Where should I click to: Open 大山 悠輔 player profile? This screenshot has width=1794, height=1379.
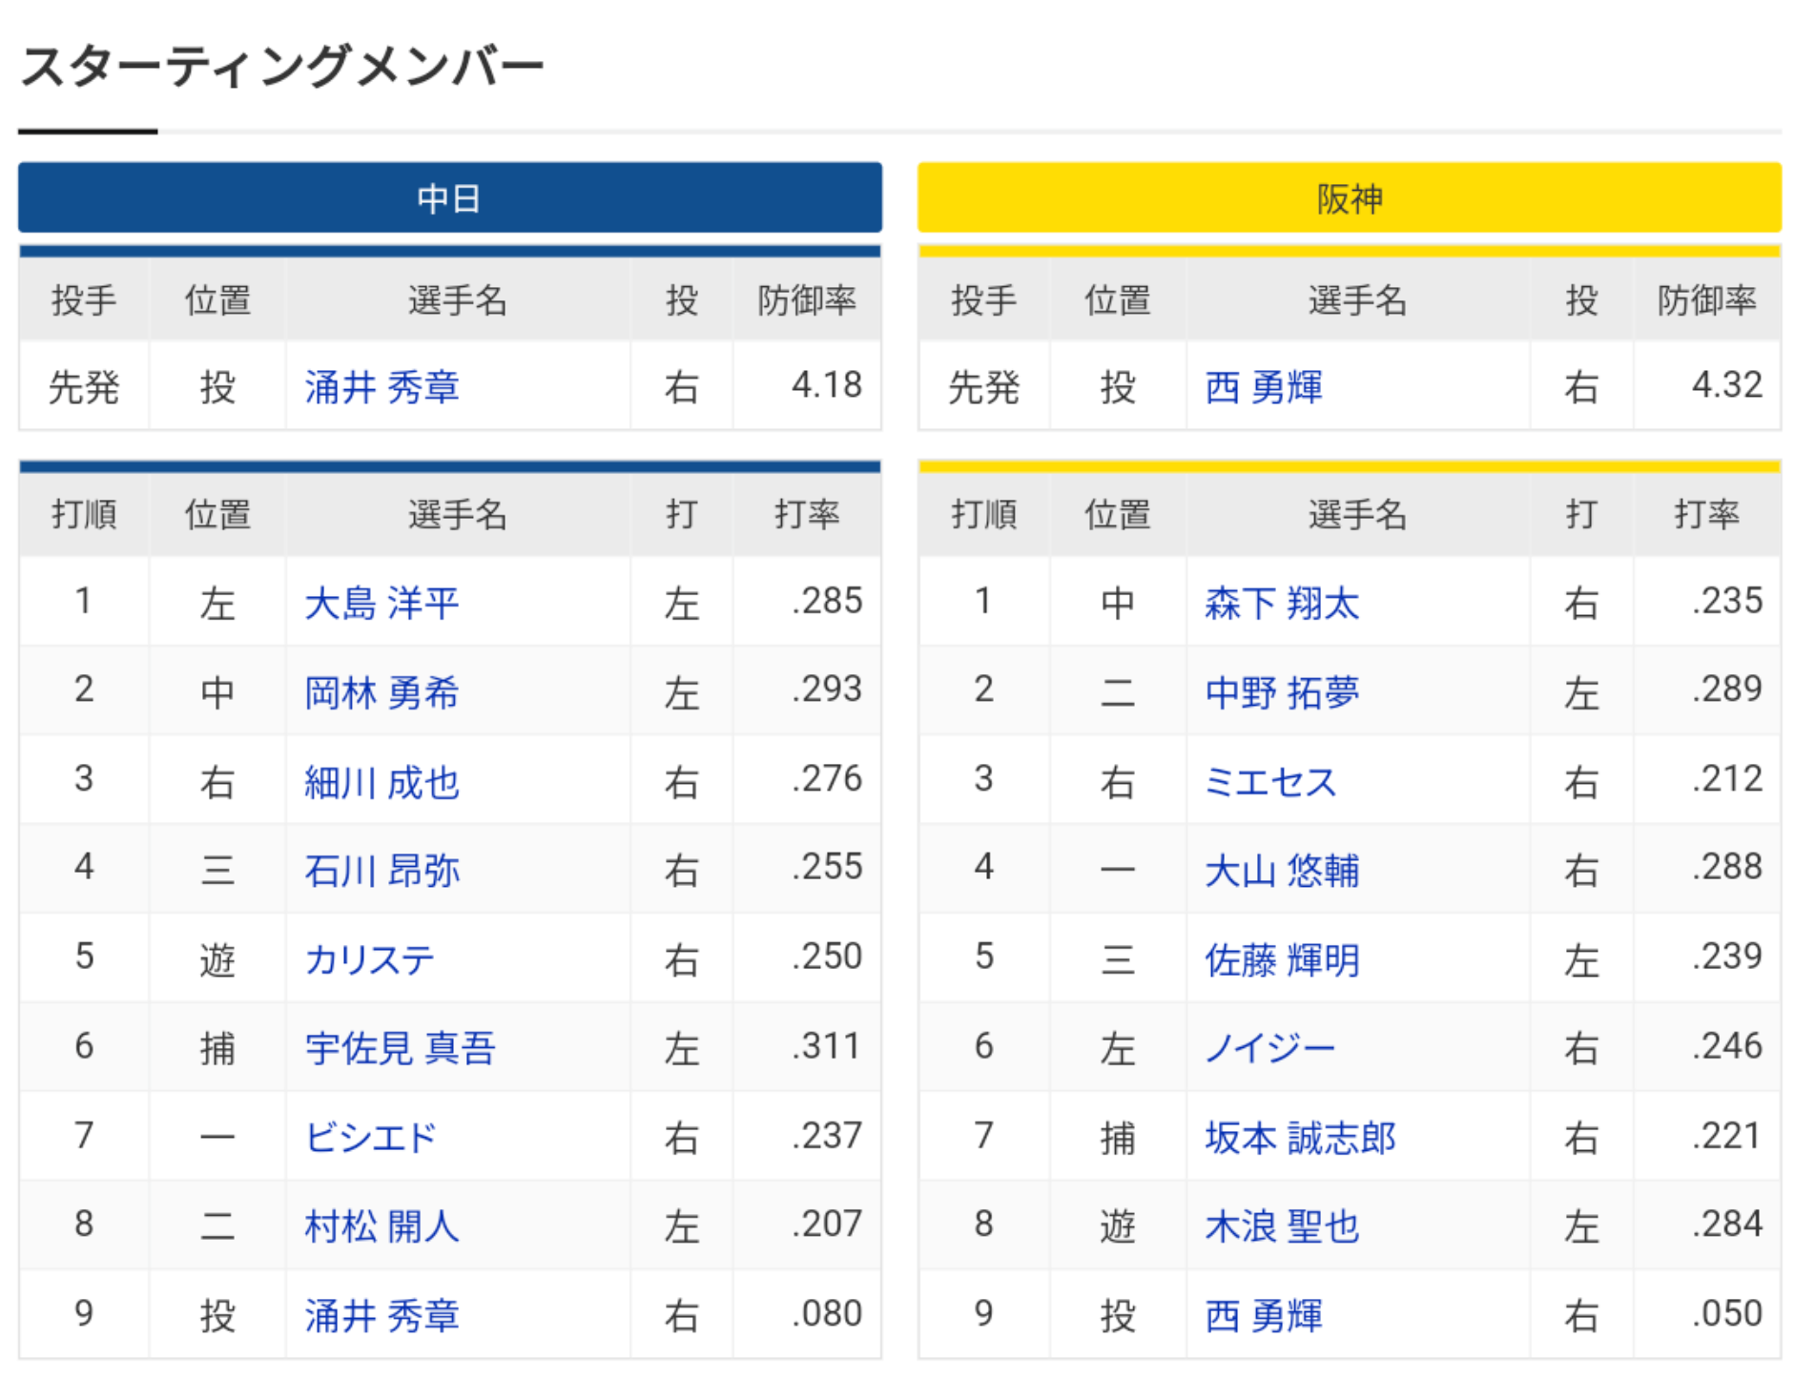[x=1281, y=870]
